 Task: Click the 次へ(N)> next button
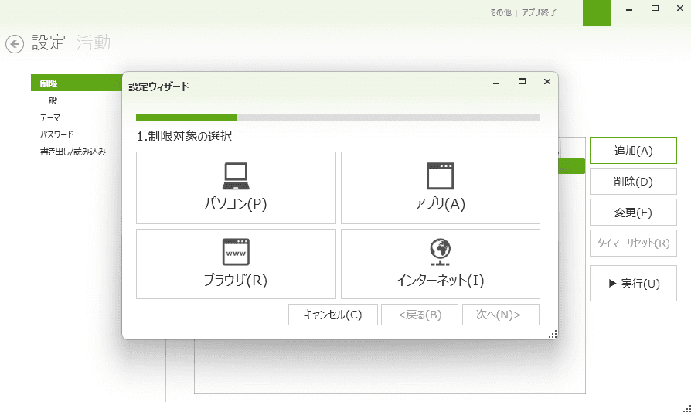(x=501, y=315)
